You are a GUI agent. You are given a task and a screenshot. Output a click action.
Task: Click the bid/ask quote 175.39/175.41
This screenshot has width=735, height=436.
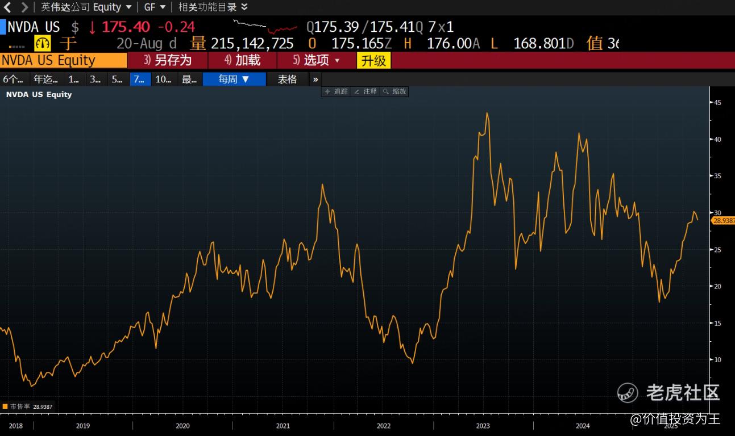tap(364, 27)
